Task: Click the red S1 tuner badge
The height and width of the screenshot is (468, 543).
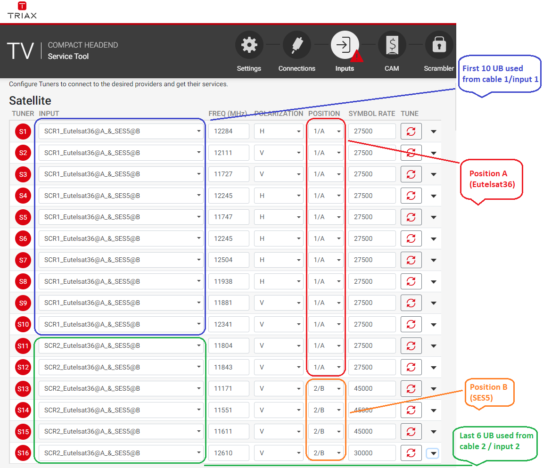Action: point(23,131)
